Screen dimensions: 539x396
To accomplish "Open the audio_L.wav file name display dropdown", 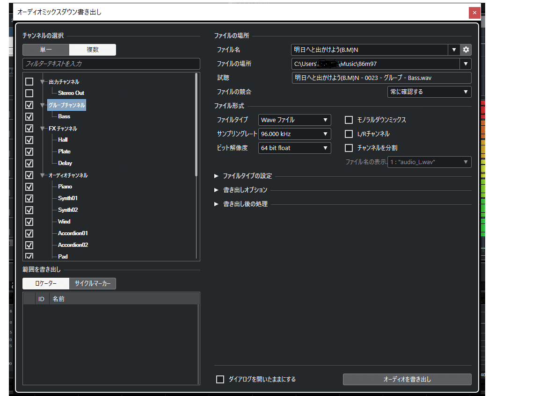I will click(x=430, y=162).
